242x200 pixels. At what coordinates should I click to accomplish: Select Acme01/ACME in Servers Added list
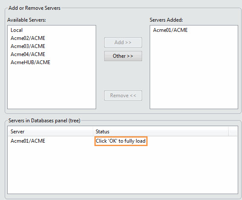[x=170, y=30]
